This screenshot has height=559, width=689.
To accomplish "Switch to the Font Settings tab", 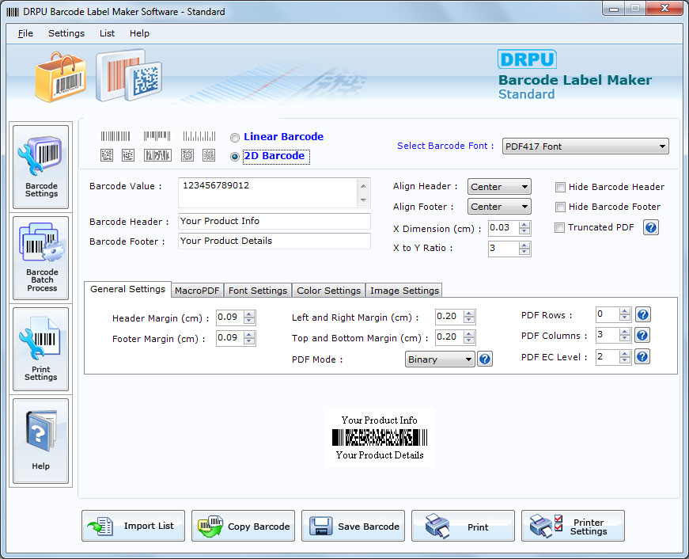I will coord(258,291).
